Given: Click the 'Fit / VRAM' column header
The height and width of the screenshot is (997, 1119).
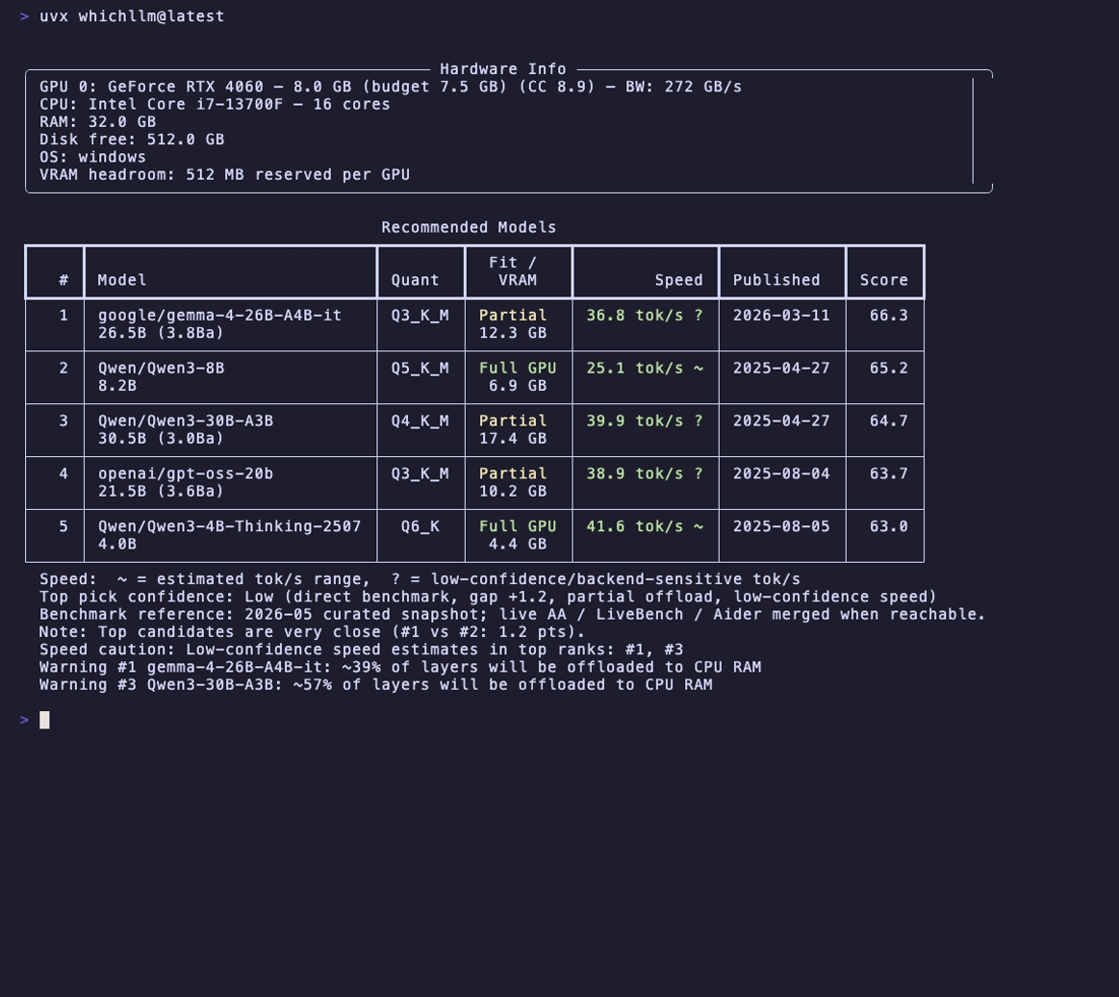Looking at the screenshot, I should click(518, 271).
